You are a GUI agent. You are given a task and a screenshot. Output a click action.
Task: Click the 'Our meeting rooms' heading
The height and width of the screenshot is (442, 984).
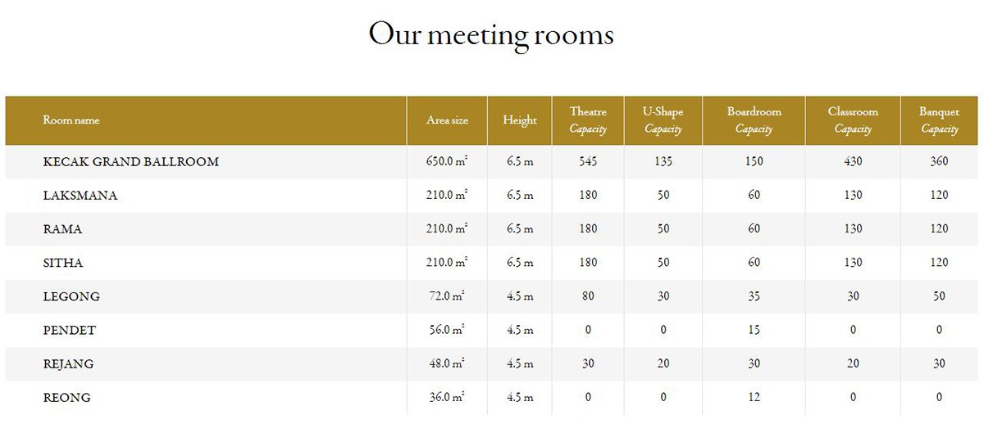click(x=491, y=34)
